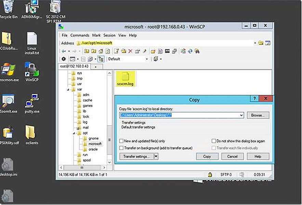Screen dimensions: 302x205
Task: Select Linux install.txt desktop file
Action: tap(32, 43)
